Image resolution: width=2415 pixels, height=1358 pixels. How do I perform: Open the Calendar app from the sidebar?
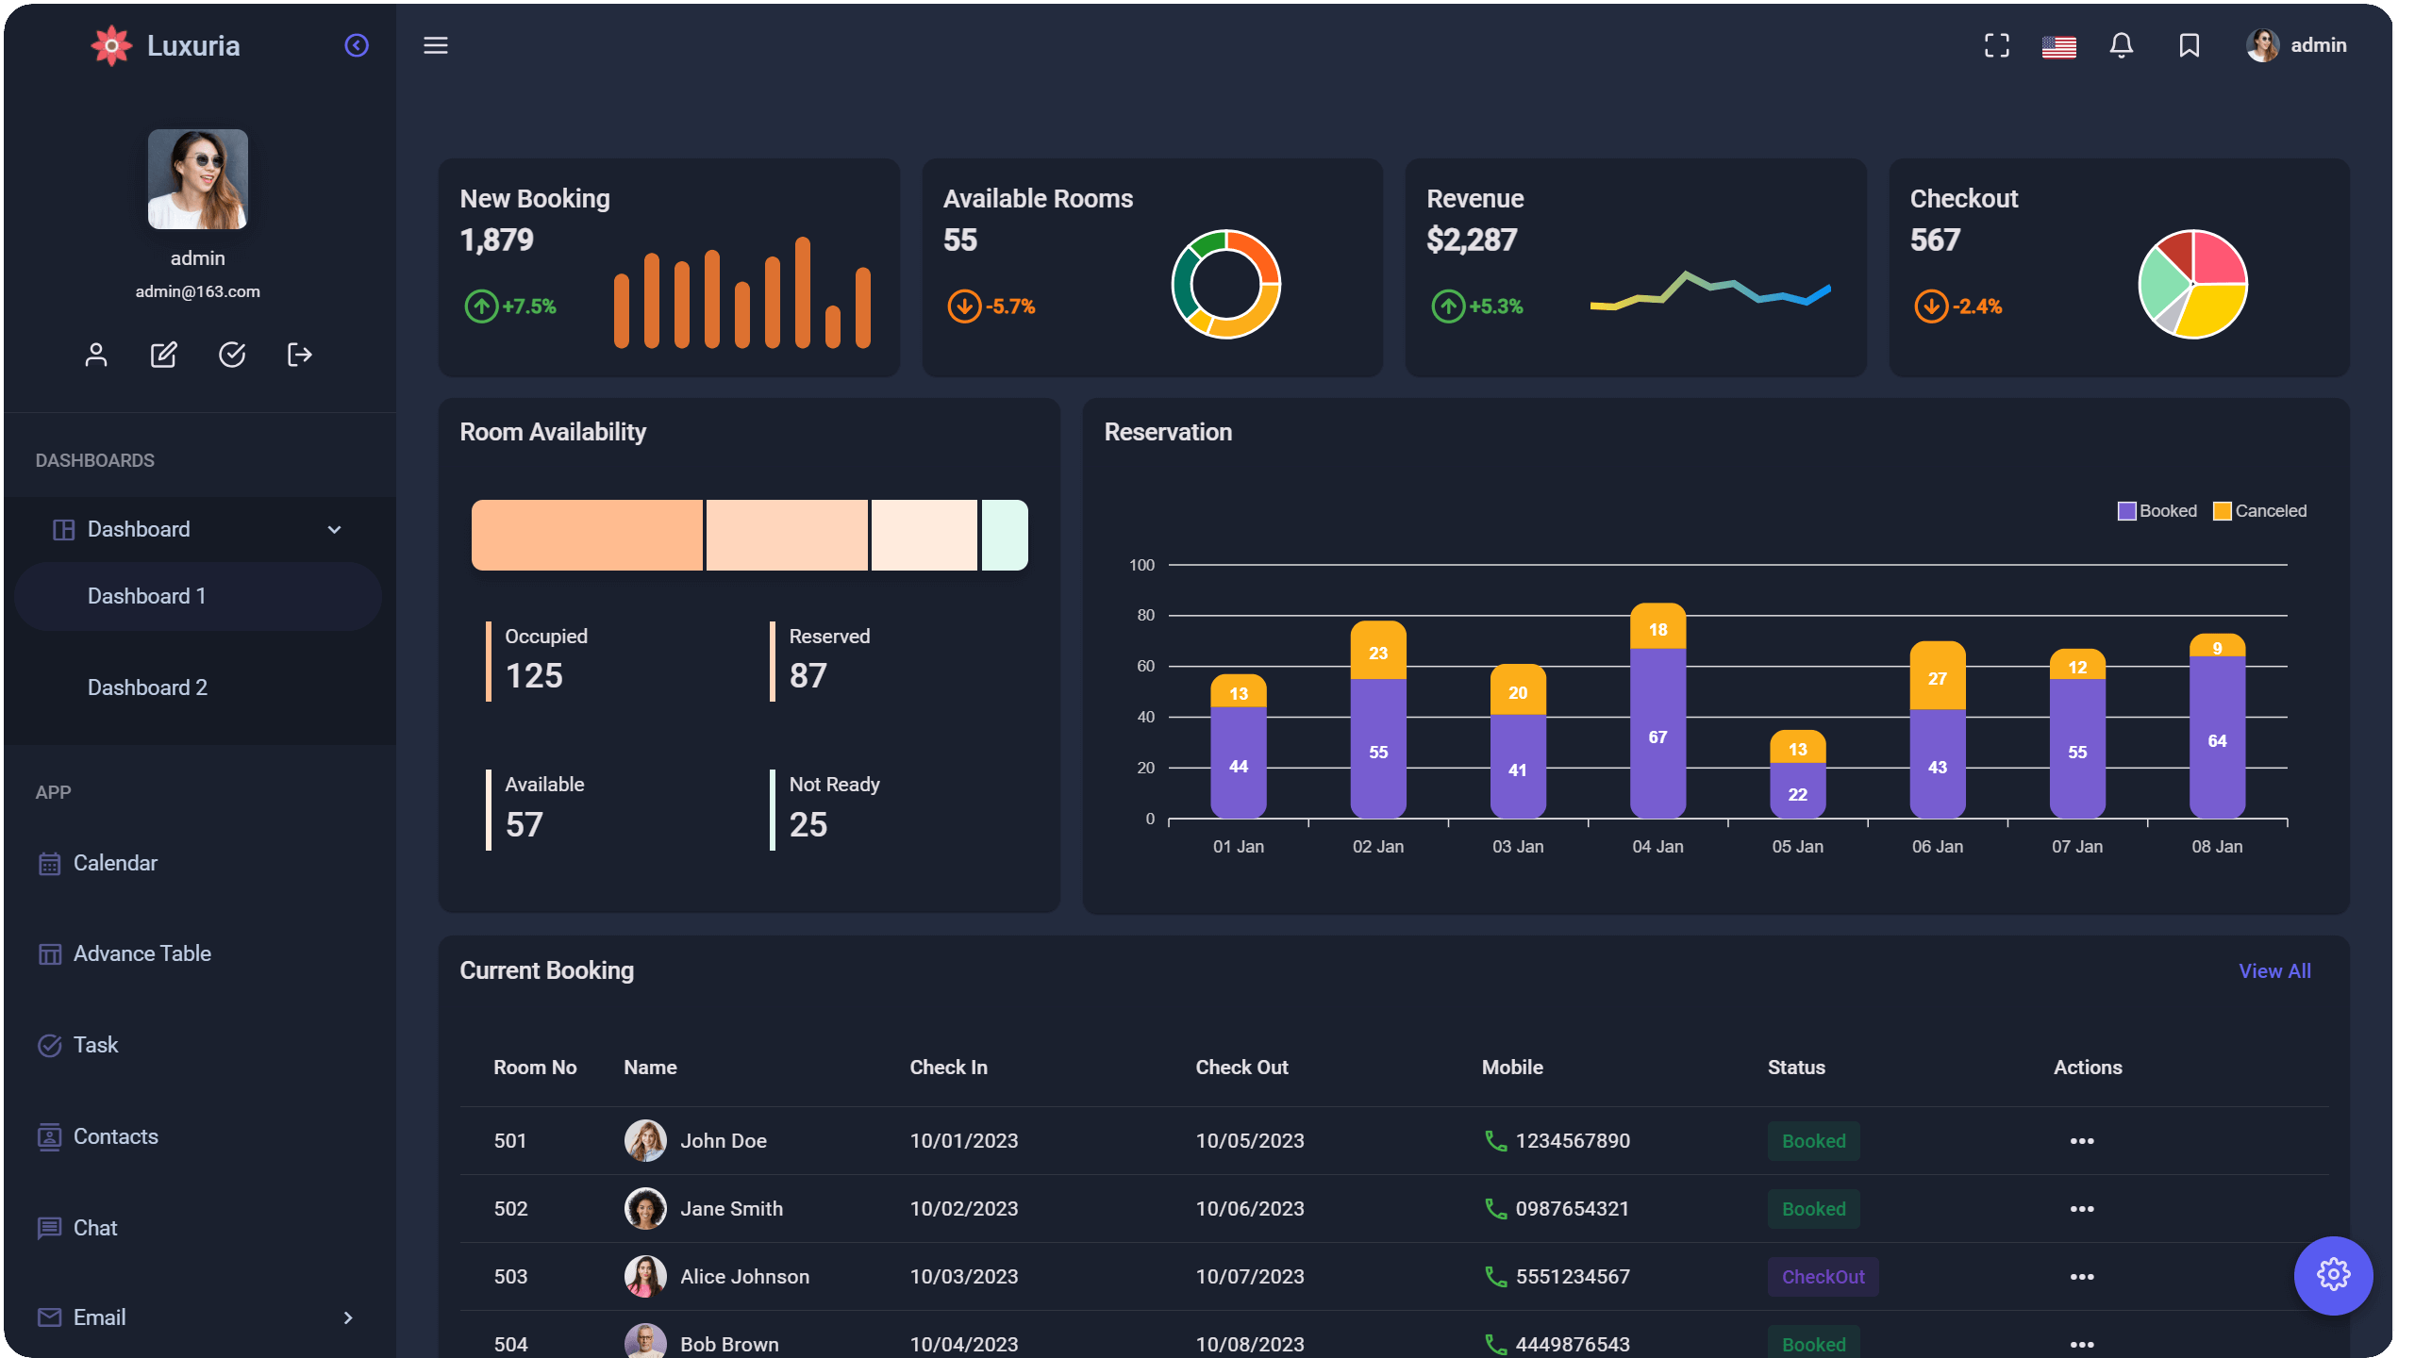[x=115, y=862]
